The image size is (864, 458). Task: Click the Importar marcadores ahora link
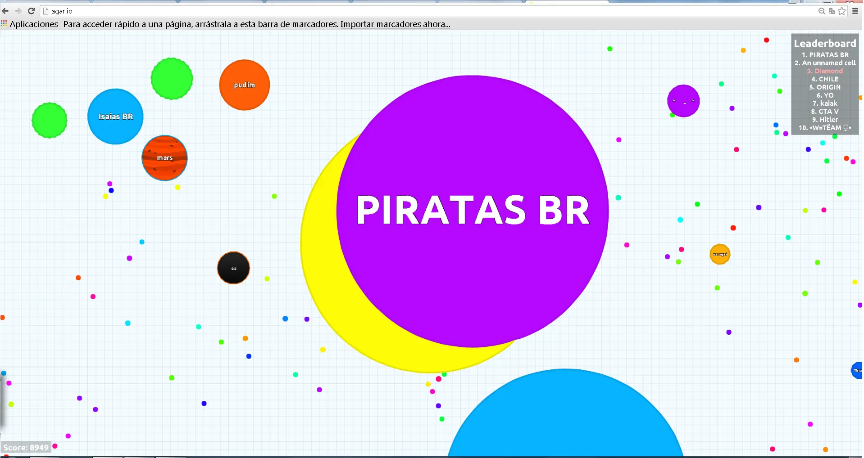pyautogui.click(x=395, y=24)
